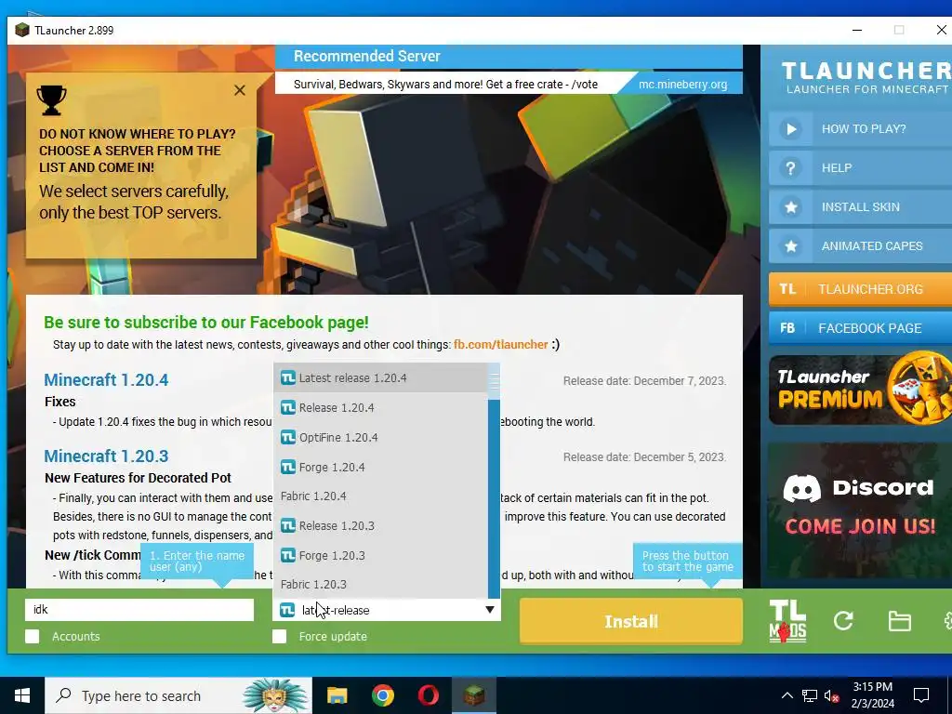The height and width of the screenshot is (714, 952).
Task: Open the HELP section
Action: (860, 168)
